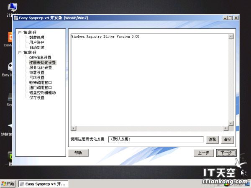The image size is (251, 188).
Task: Open OEM信息设置 page
Action: tap(40, 58)
